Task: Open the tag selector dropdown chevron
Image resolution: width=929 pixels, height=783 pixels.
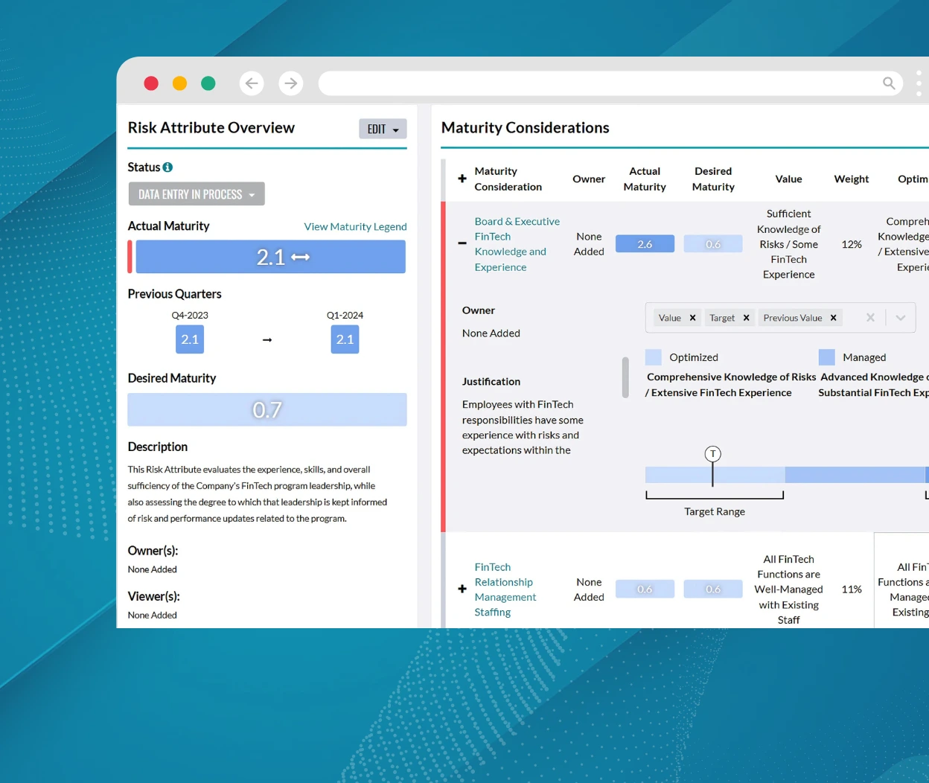Action: click(901, 318)
